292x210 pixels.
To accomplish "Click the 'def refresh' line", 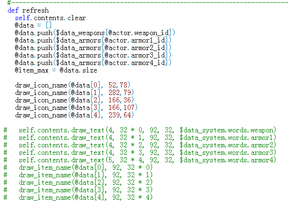I will [x=28, y=10].
